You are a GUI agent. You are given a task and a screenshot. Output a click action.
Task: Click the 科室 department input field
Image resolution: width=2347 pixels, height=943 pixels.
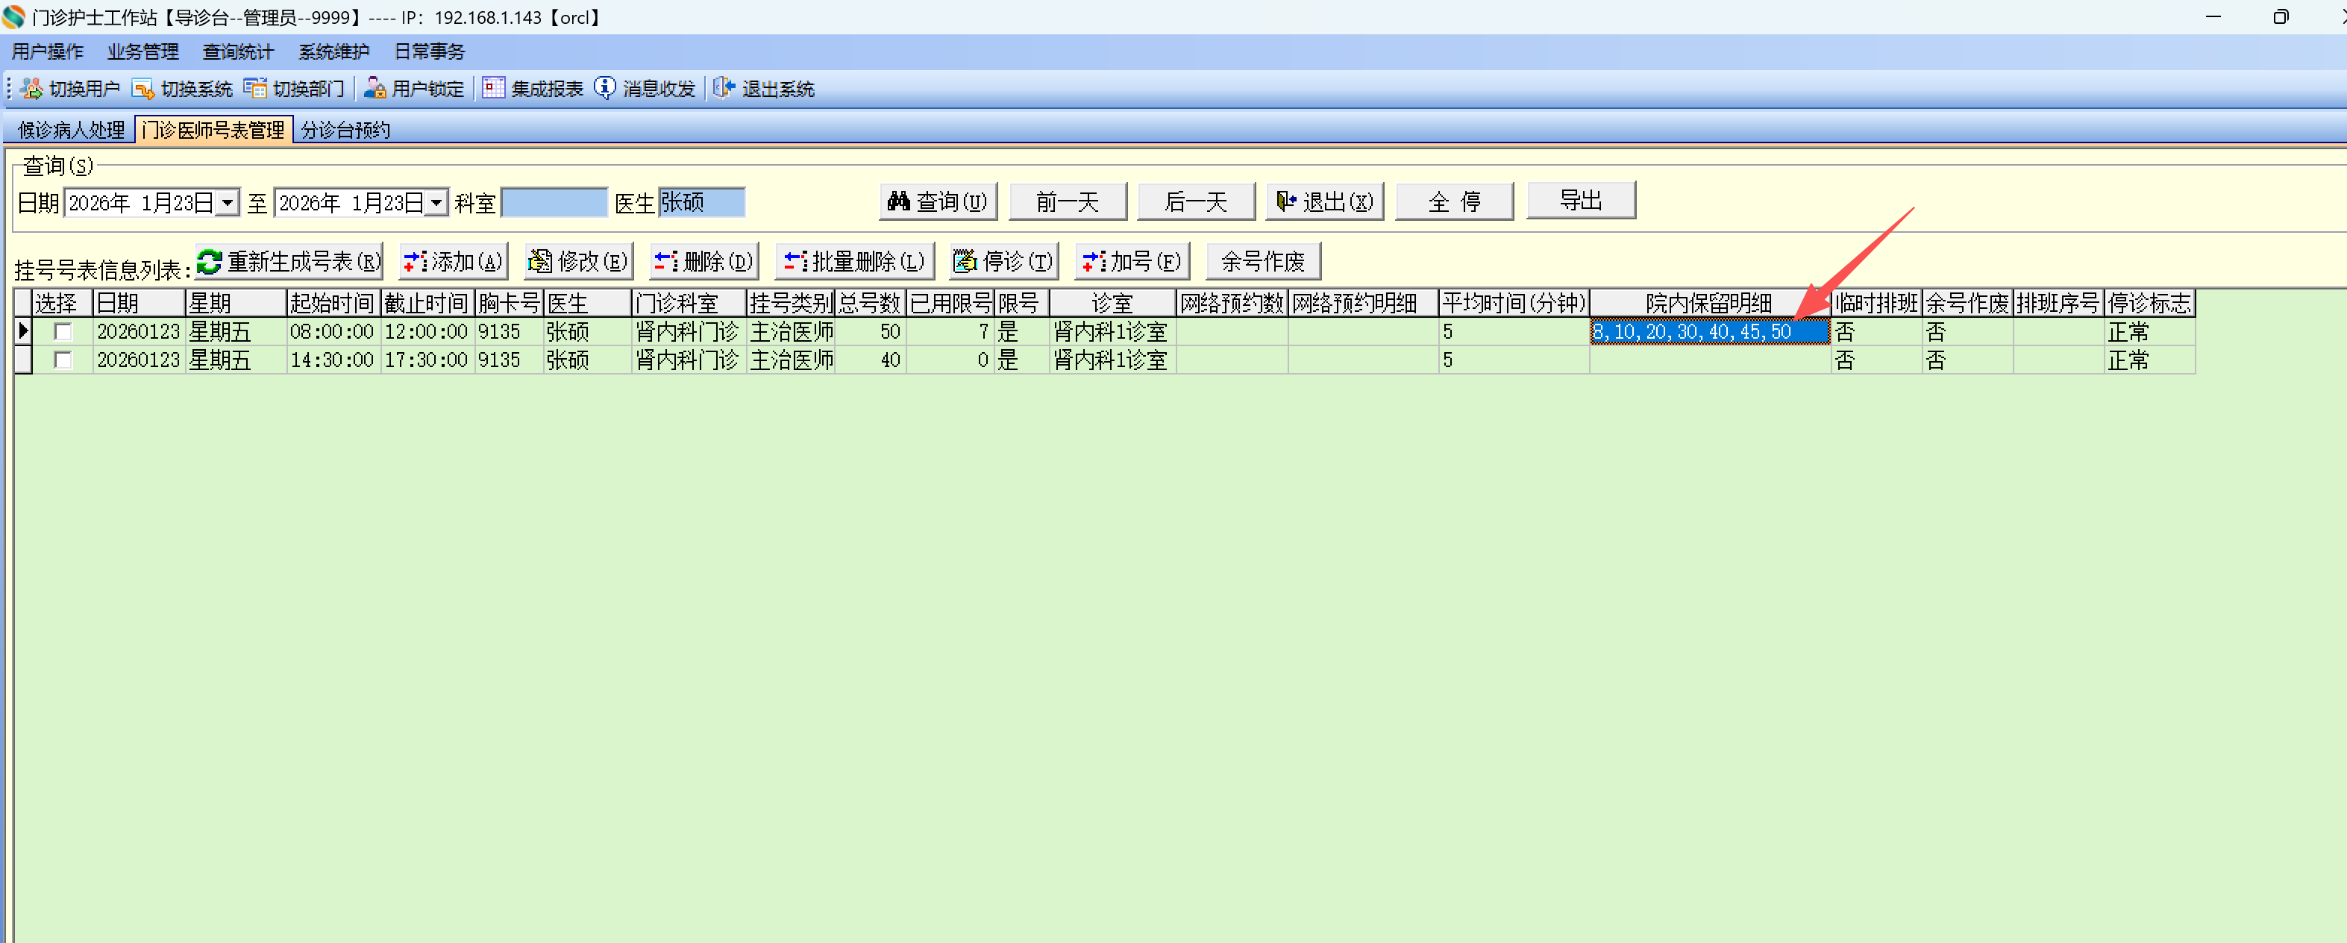tap(554, 202)
